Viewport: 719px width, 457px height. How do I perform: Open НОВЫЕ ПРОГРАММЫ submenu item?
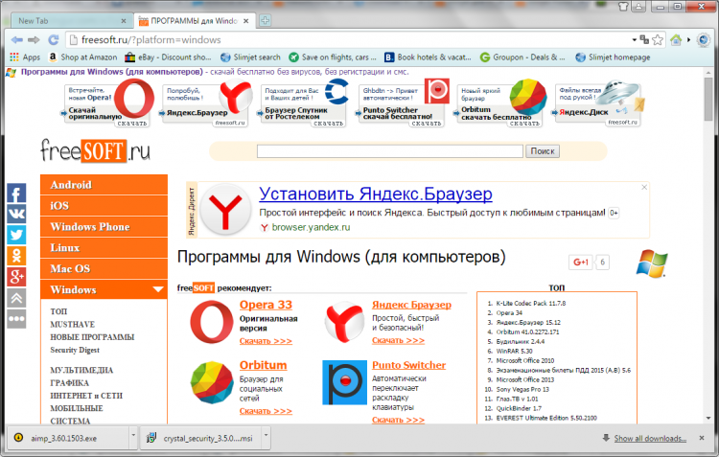(x=92, y=337)
